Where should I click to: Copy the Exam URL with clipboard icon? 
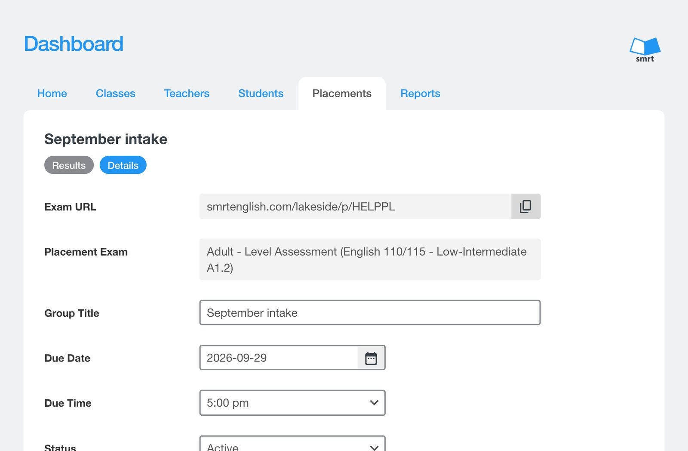coord(525,207)
